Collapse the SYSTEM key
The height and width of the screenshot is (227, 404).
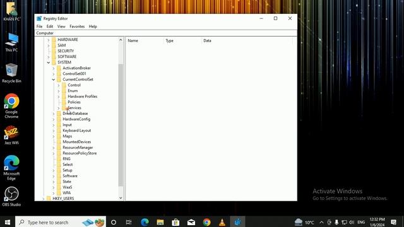pyautogui.click(x=49, y=62)
